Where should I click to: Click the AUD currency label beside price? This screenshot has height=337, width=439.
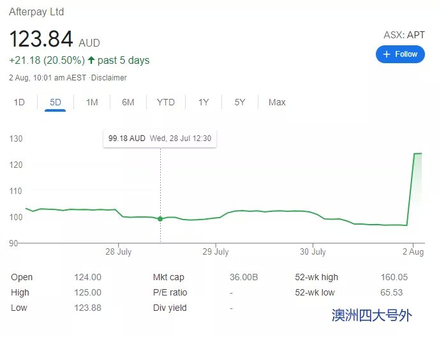point(89,43)
